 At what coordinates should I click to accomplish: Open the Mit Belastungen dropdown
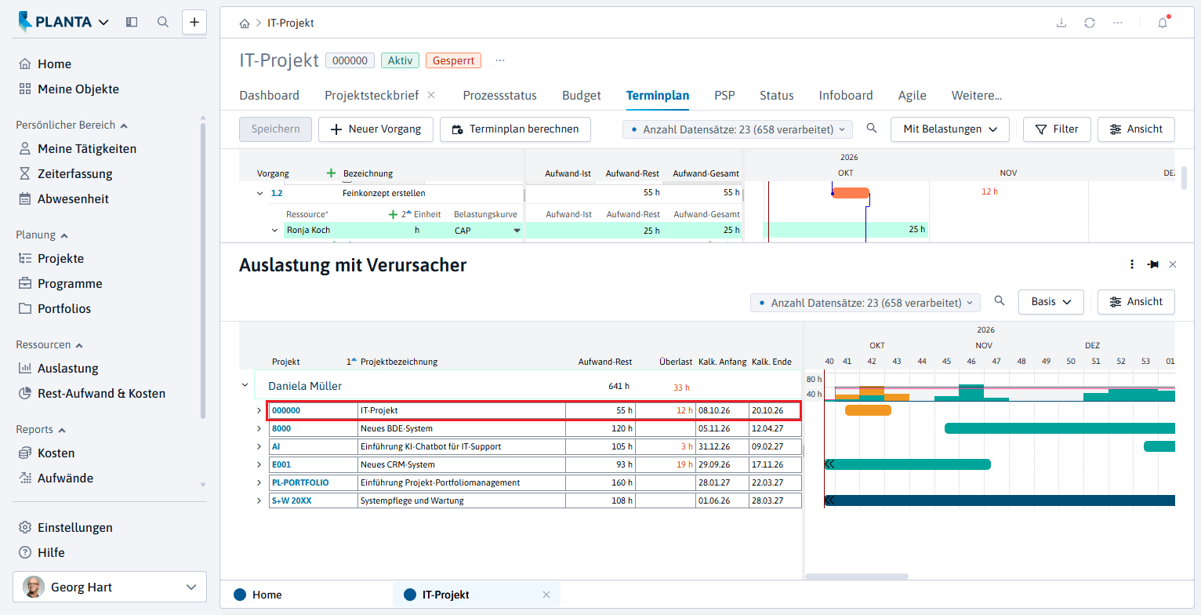click(950, 129)
